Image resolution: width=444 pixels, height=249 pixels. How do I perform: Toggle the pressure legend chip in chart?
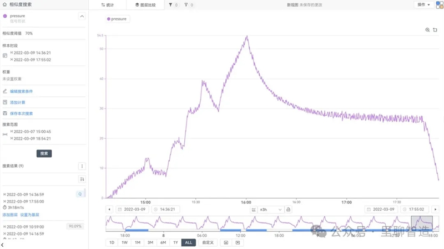coord(117,19)
